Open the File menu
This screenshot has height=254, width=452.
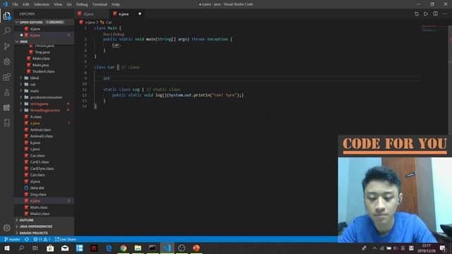[x=15, y=4]
